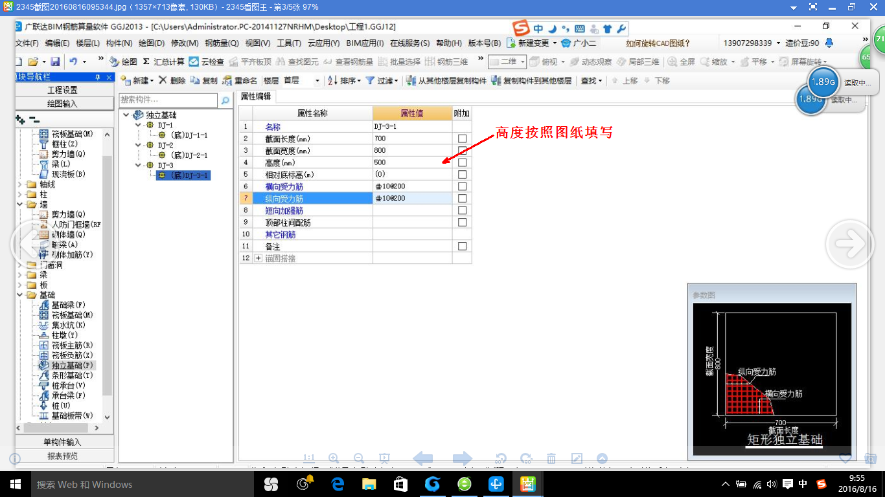
Task: Click the search magnifier beside 搜索构件
Action: (x=225, y=100)
